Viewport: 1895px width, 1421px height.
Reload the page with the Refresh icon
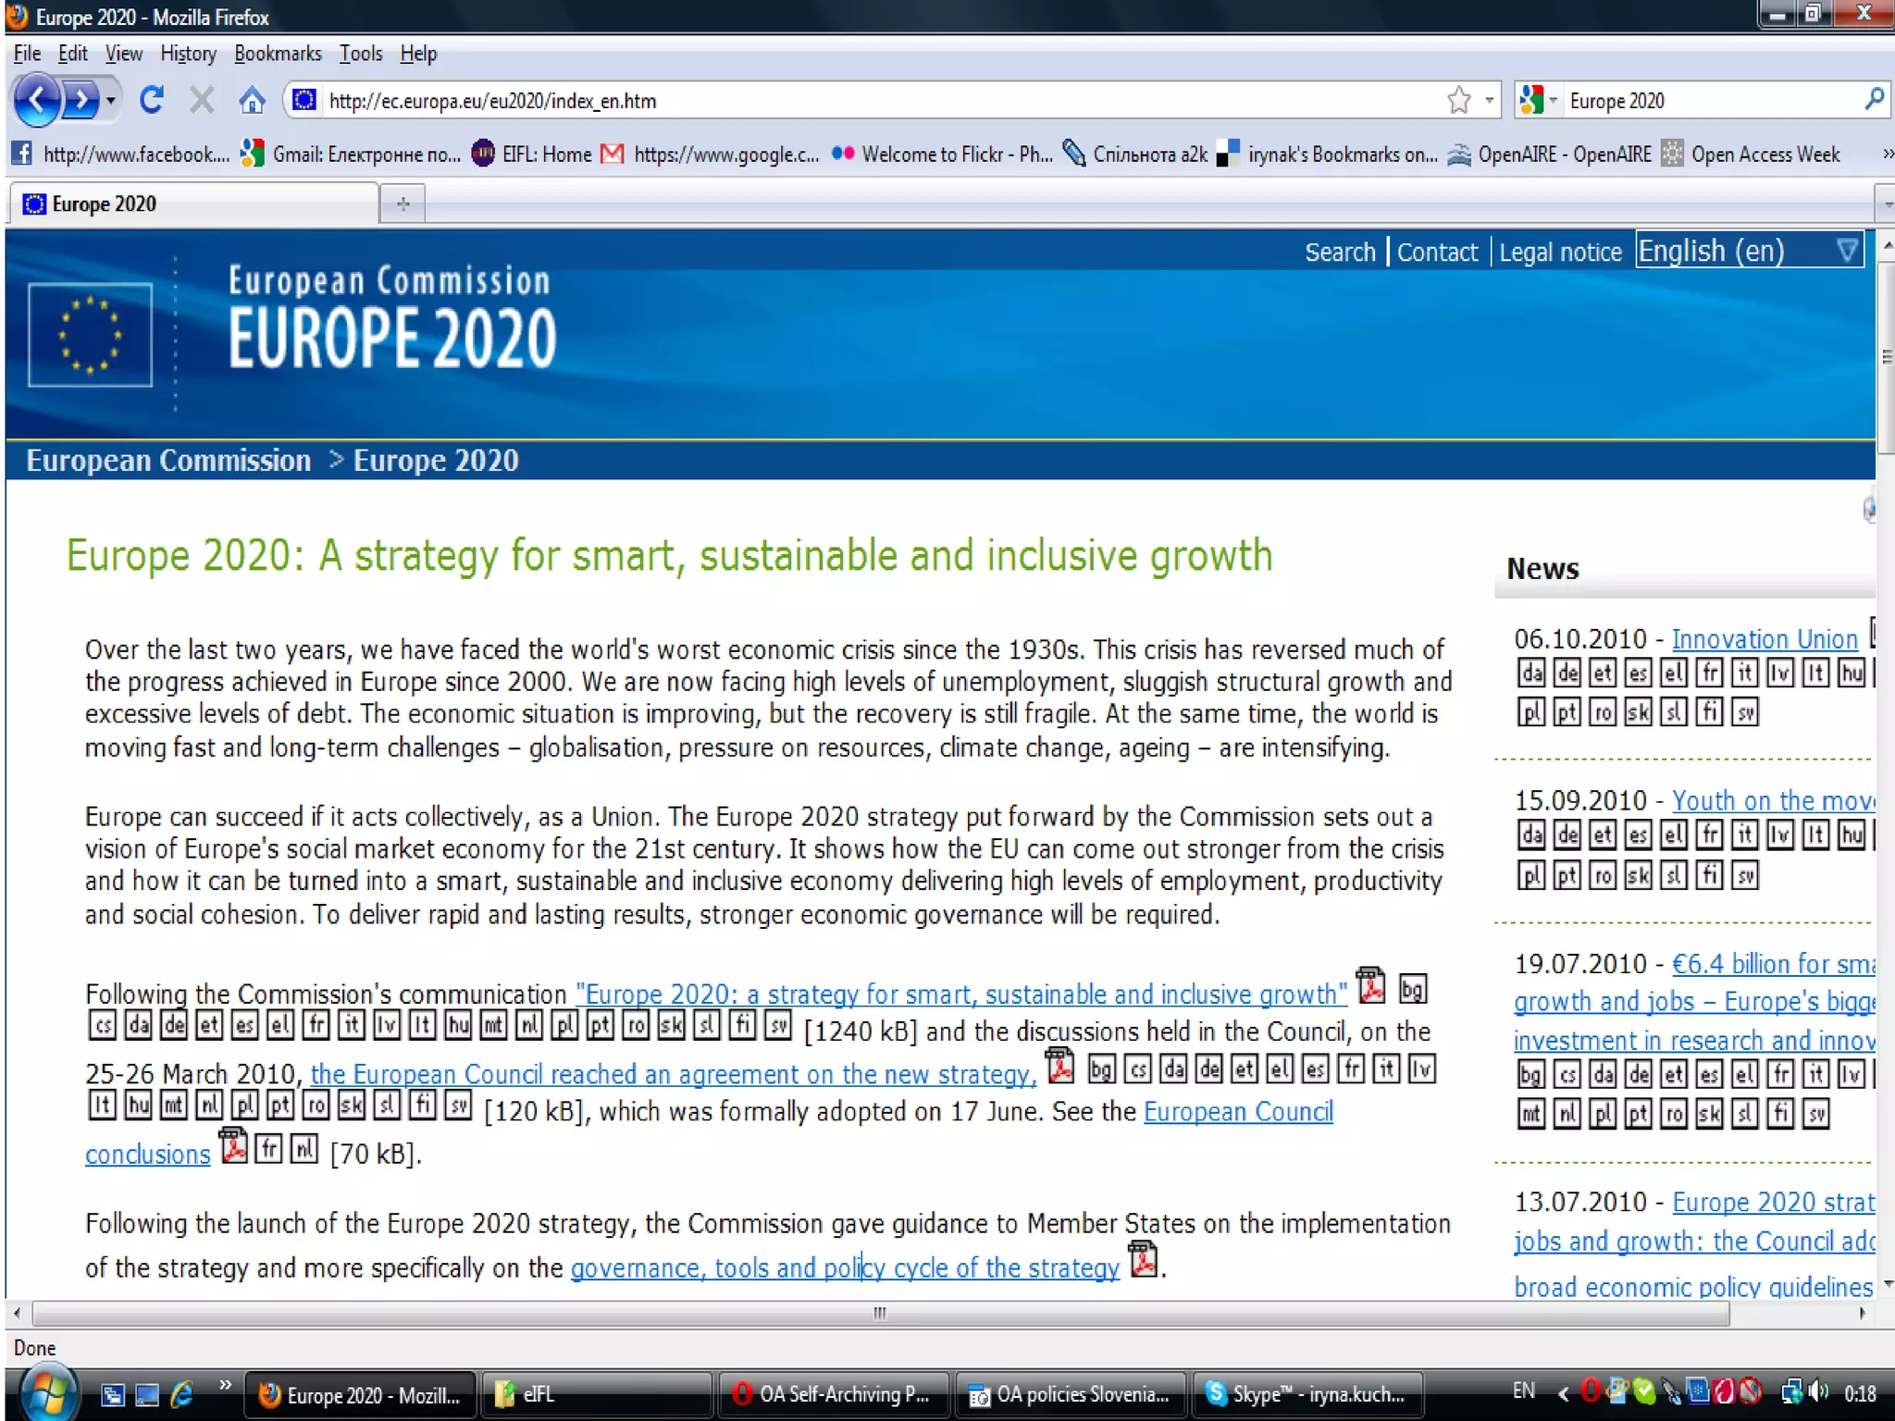point(152,100)
